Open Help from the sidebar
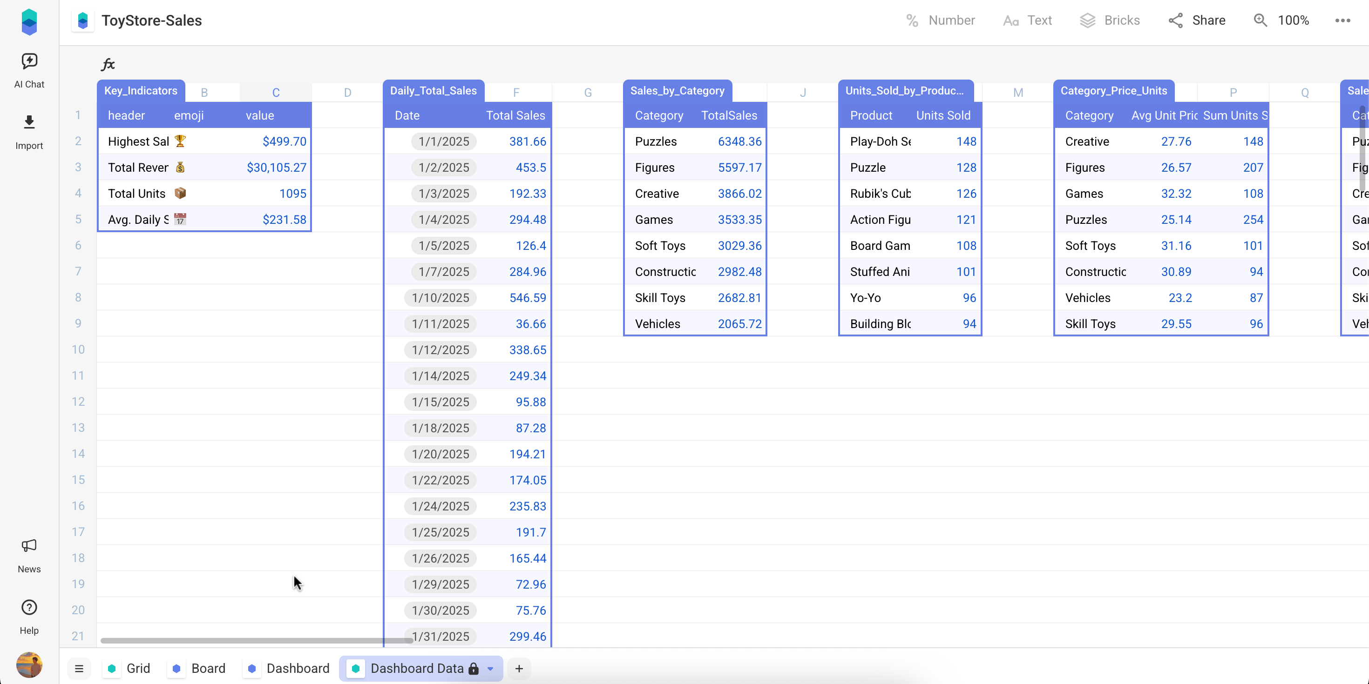The height and width of the screenshot is (684, 1369). [29, 615]
